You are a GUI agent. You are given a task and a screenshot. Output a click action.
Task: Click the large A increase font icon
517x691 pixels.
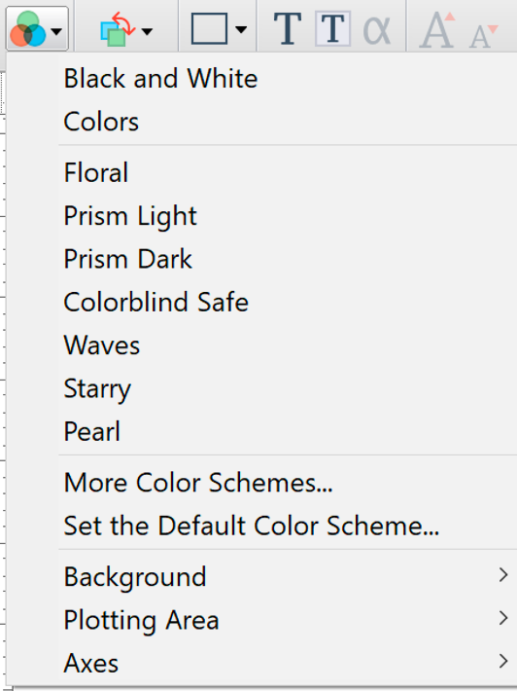[437, 29]
